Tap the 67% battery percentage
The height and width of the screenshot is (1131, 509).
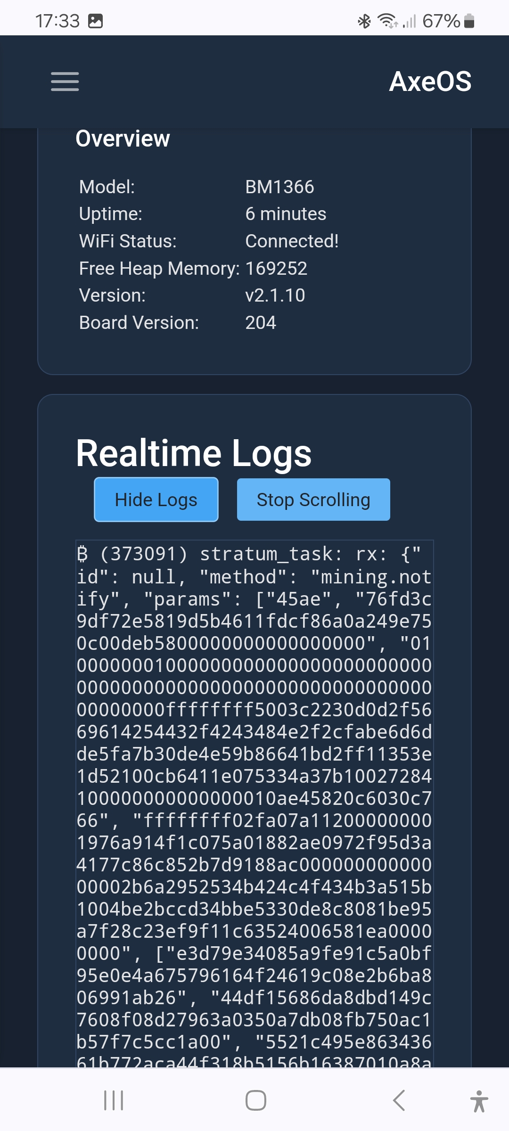441,21
